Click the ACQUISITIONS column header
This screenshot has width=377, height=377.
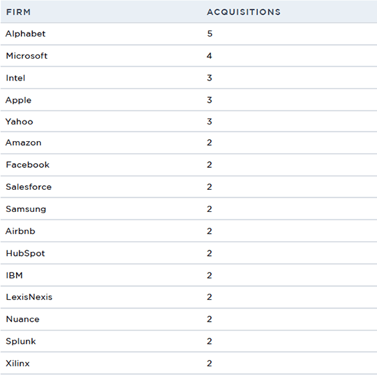(x=244, y=12)
